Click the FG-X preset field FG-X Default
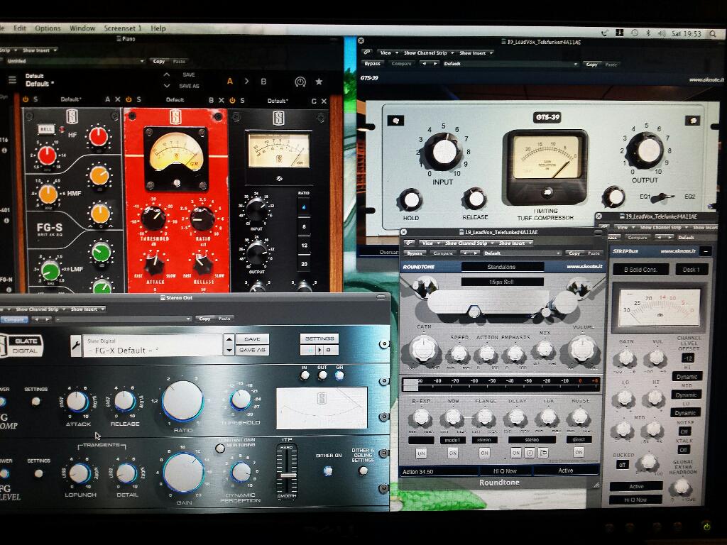 (153, 346)
